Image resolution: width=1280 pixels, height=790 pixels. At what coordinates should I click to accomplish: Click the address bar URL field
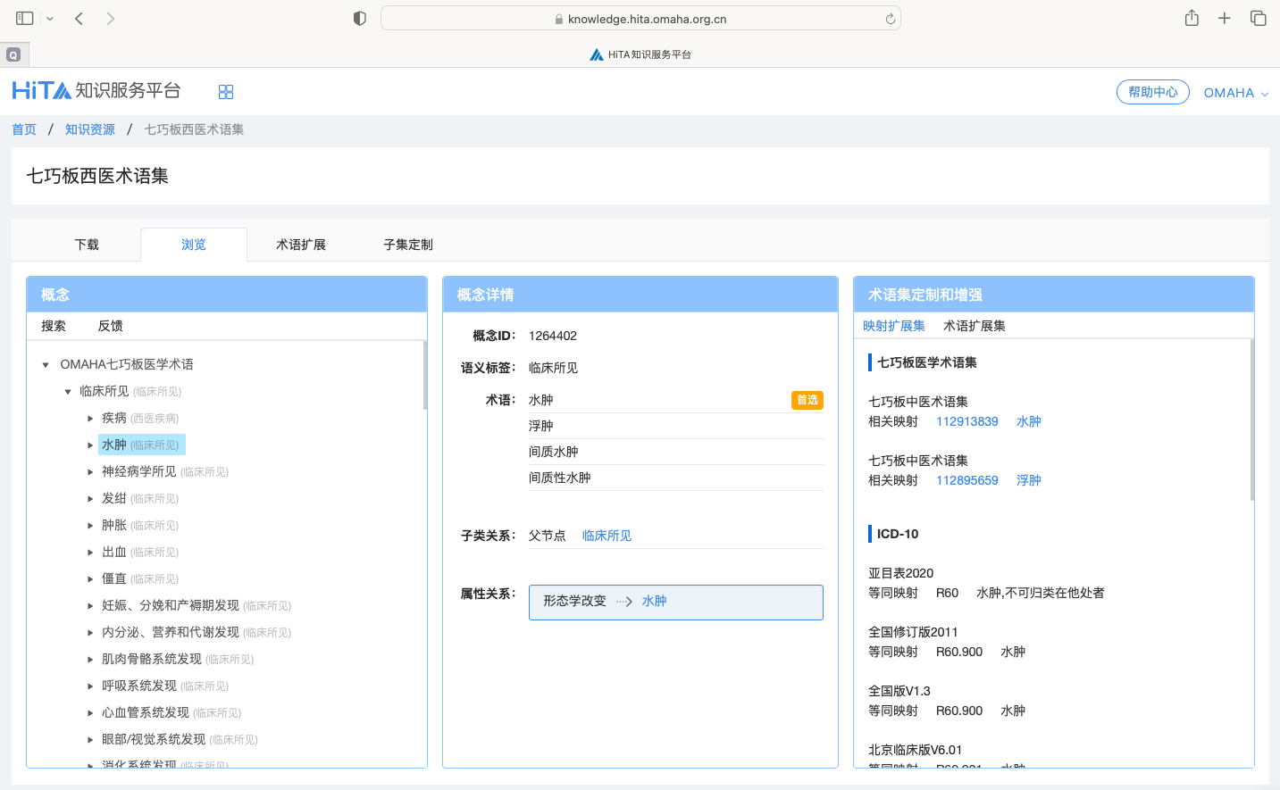tap(640, 19)
